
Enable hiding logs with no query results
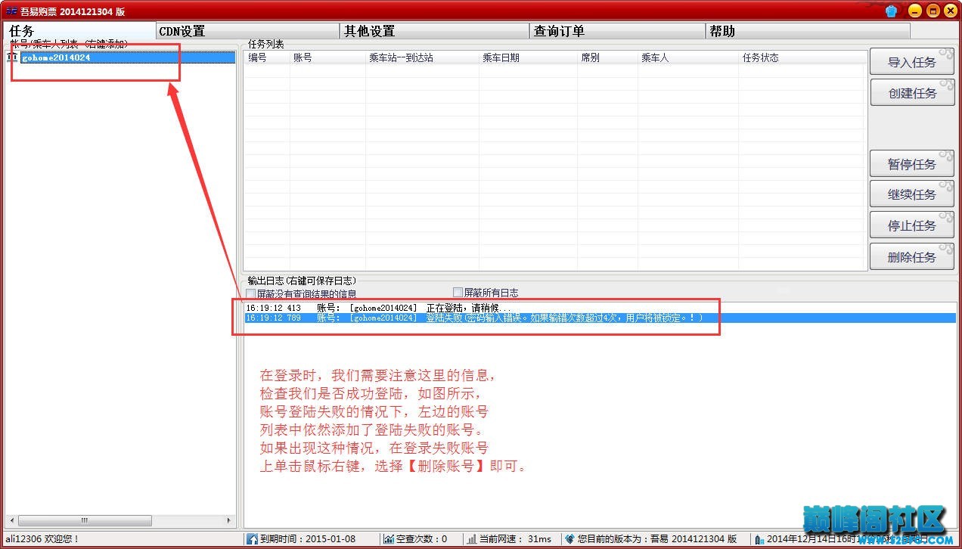[x=251, y=293]
